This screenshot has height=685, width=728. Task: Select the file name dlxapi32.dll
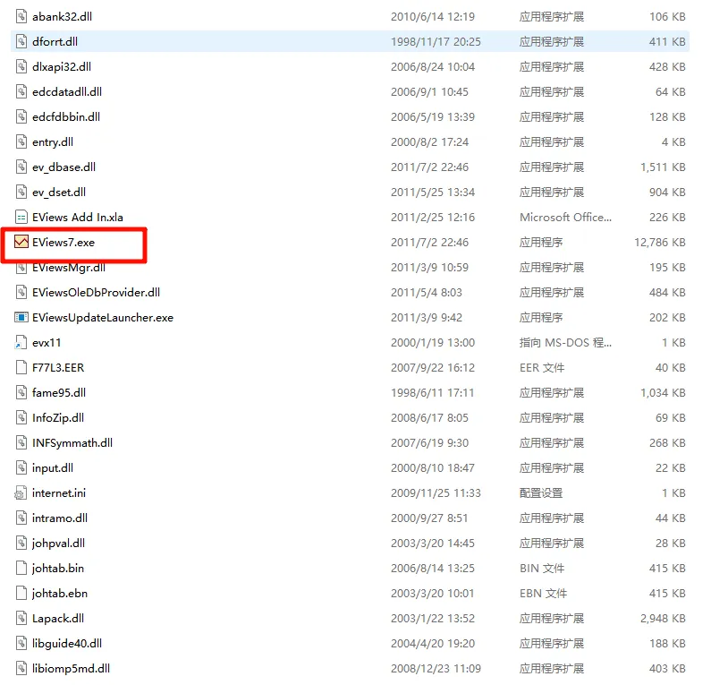(x=62, y=67)
